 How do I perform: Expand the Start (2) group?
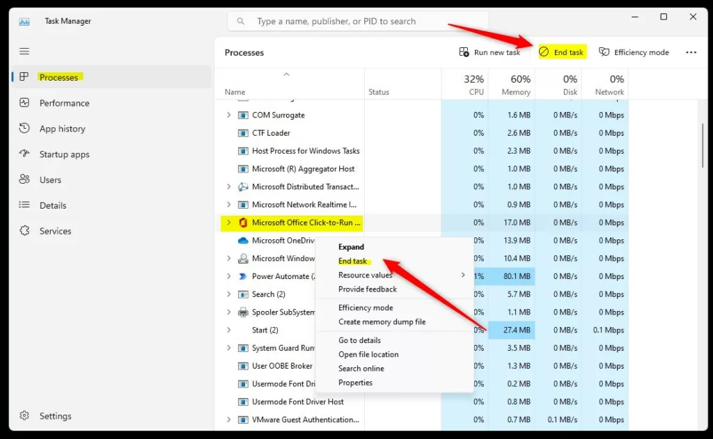click(228, 330)
